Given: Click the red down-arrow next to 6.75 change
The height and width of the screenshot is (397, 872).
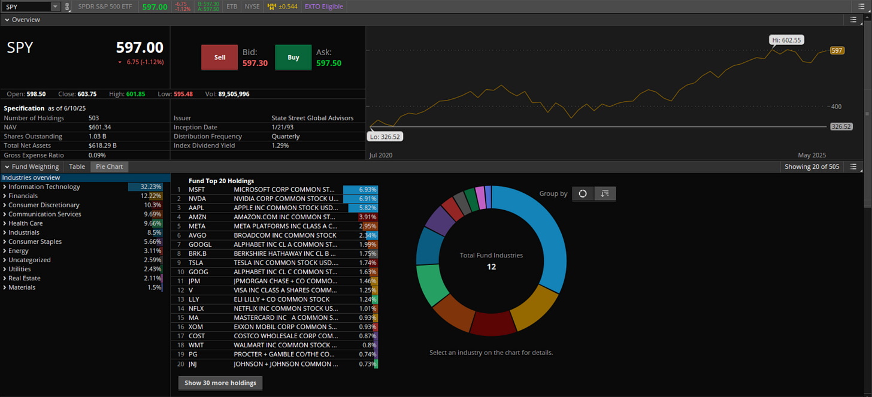Looking at the screenshot, I should (x=120, y=62).
